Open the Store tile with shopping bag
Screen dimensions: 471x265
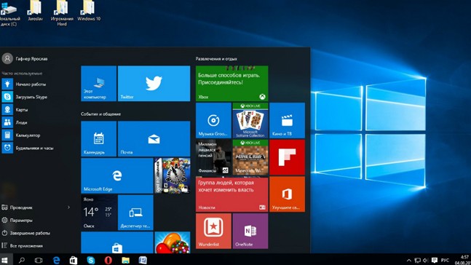[x=117, y=242]
